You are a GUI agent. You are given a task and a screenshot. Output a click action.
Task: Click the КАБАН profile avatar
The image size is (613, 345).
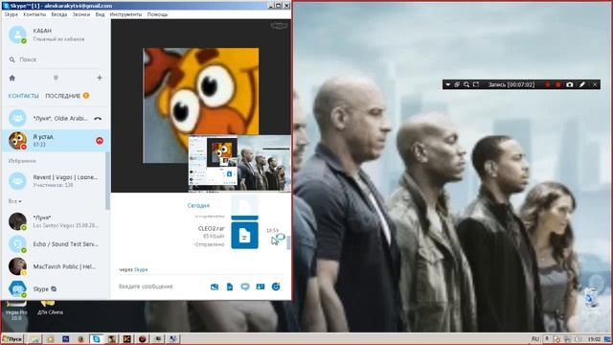(x=17, y=34)
